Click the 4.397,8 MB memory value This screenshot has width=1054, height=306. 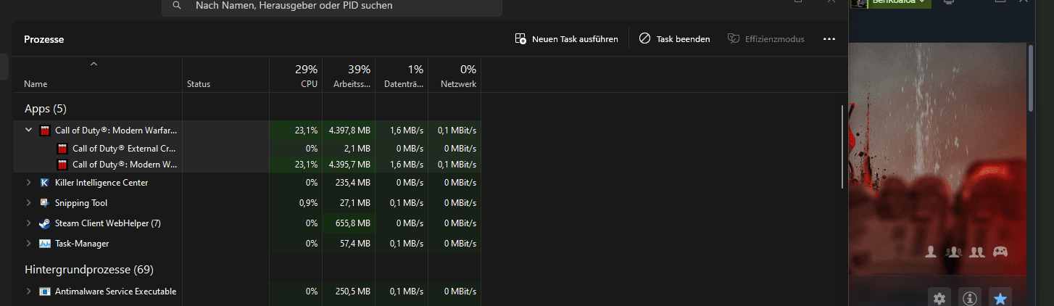(349, 131)
